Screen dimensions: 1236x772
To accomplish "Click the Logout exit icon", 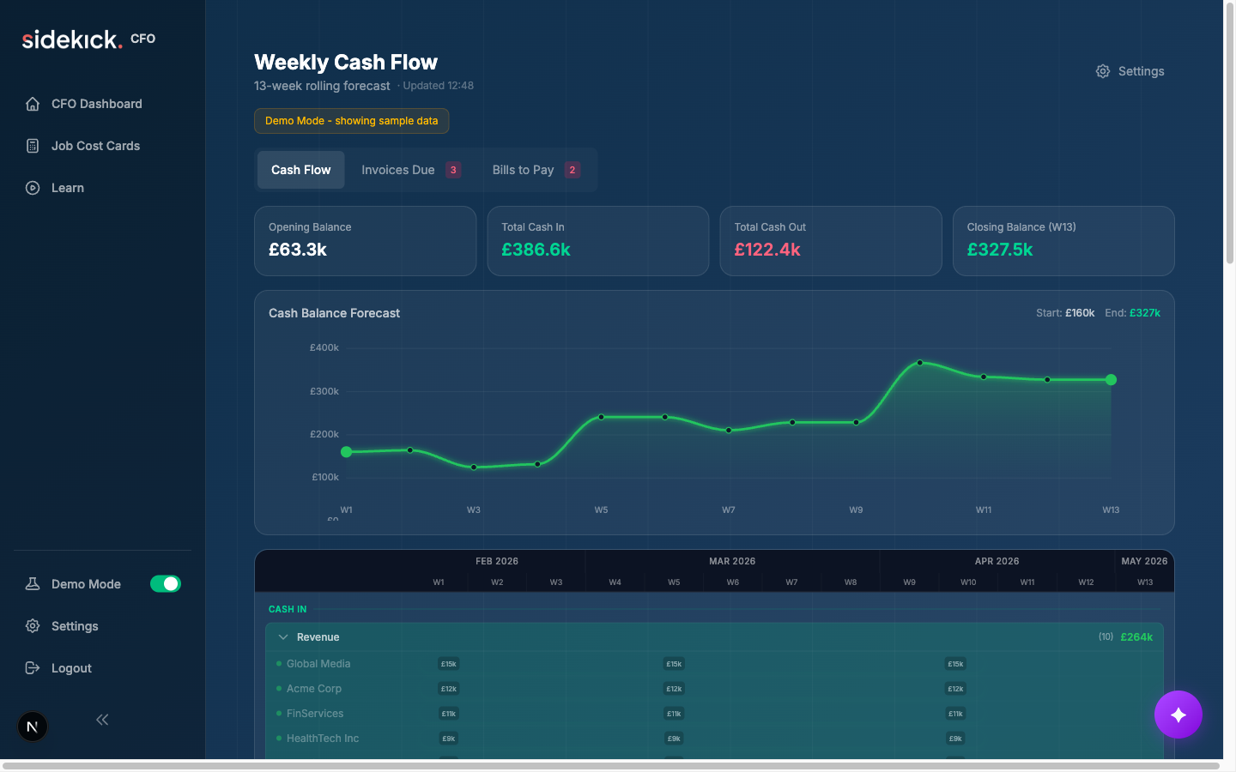I will (x=32, y=668).
